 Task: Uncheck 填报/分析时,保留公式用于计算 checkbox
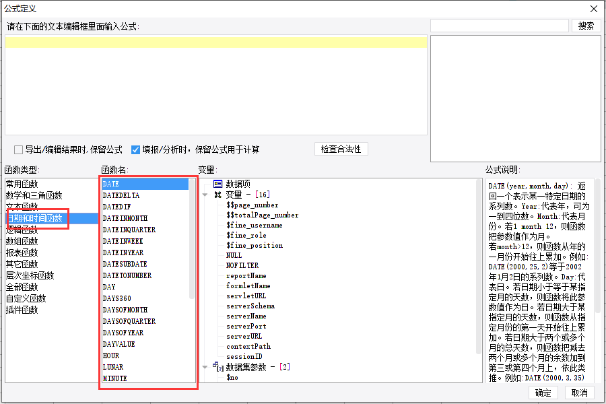(x=135, y=149)
